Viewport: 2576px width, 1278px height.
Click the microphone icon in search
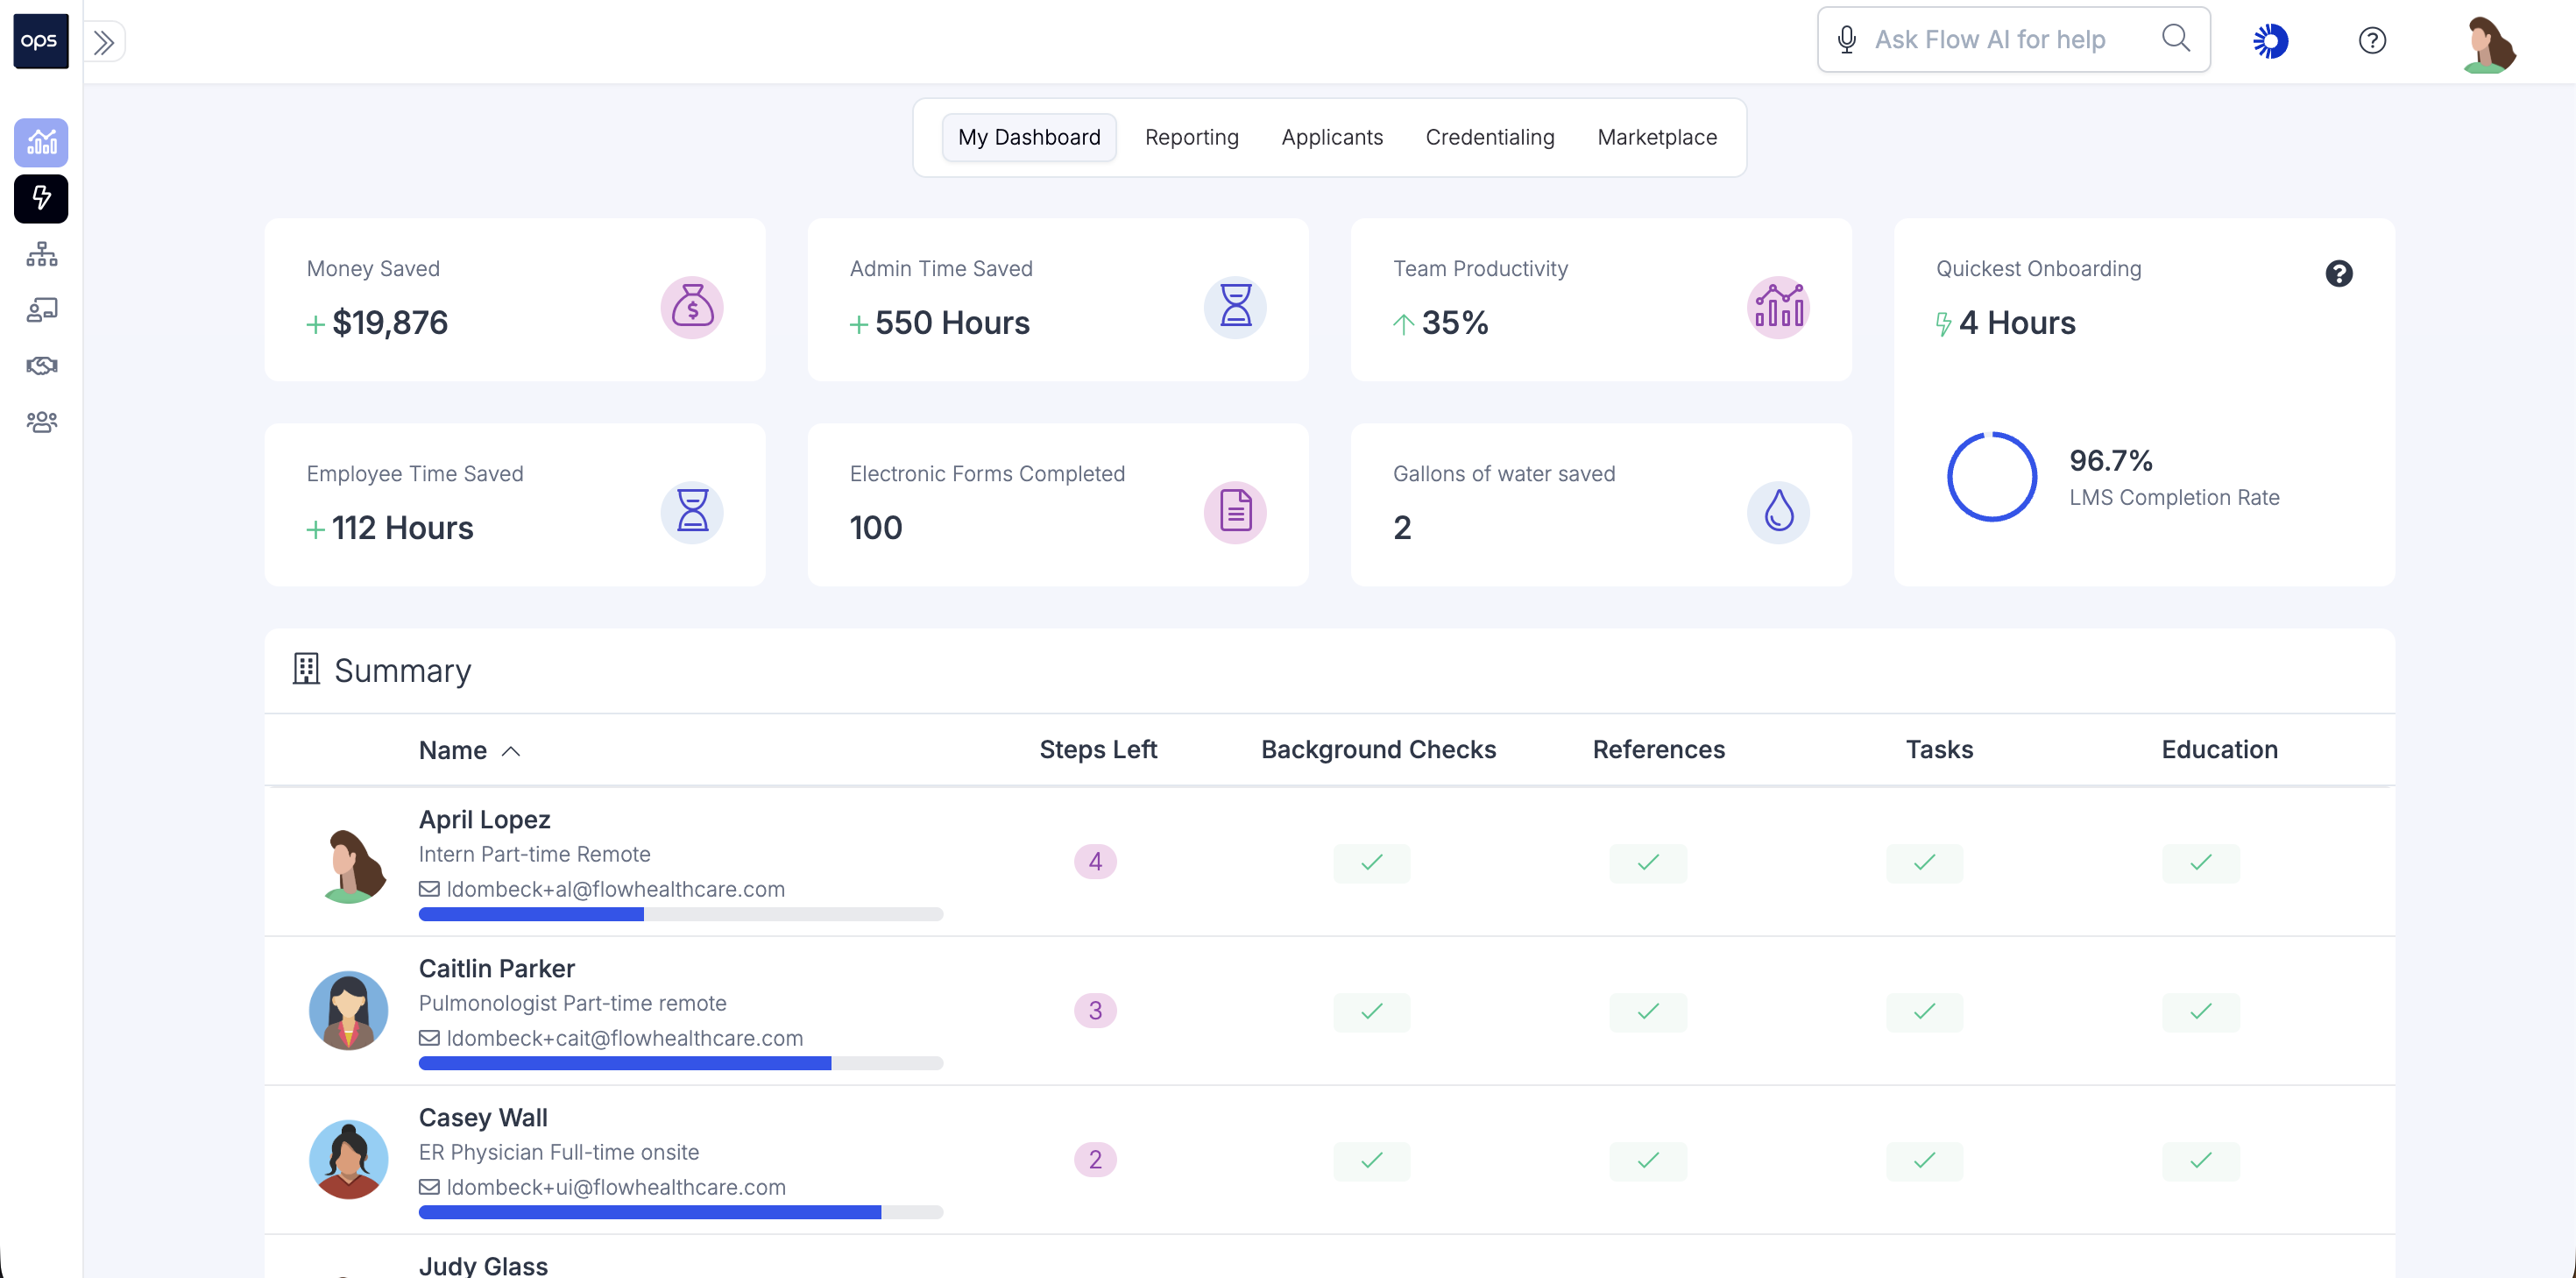click(1847, 40)
